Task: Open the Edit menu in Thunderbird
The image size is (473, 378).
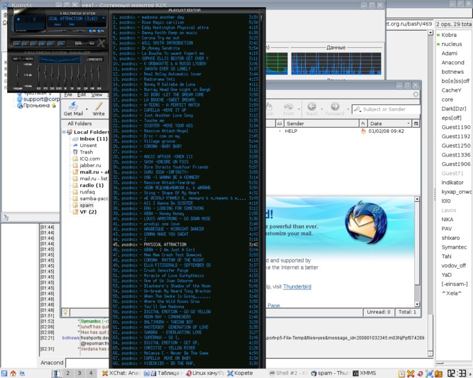Action: [x=80, y=94]
